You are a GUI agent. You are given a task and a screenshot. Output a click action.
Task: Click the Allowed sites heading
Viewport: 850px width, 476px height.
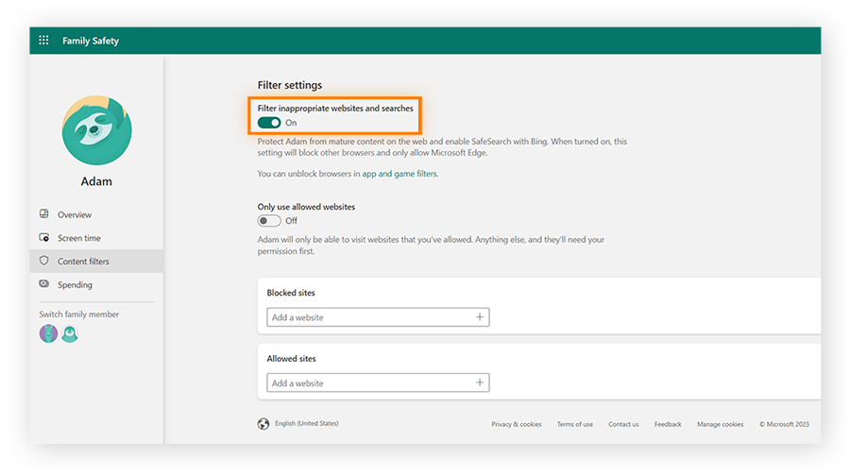(291, 358)
